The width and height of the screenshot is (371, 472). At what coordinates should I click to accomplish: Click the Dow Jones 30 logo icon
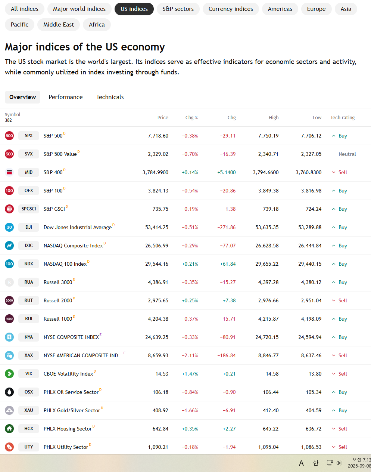9,227
